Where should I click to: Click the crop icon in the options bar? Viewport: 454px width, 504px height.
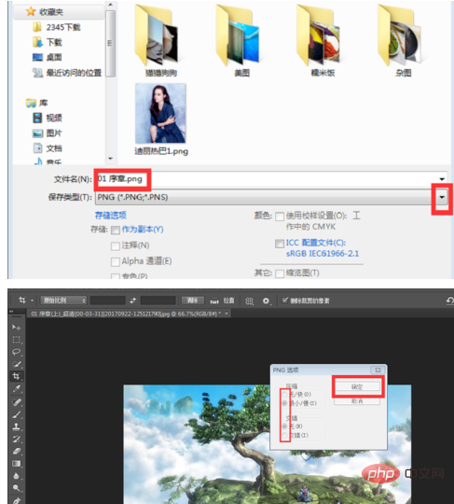tap(21, 301)
